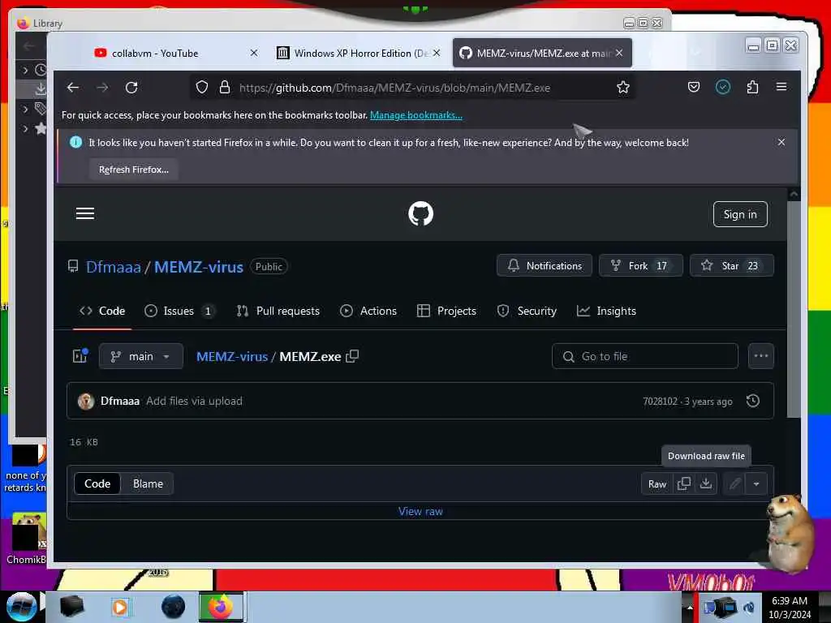
Task: Expand the file tree side panel icon
Action: coord(80,356)
